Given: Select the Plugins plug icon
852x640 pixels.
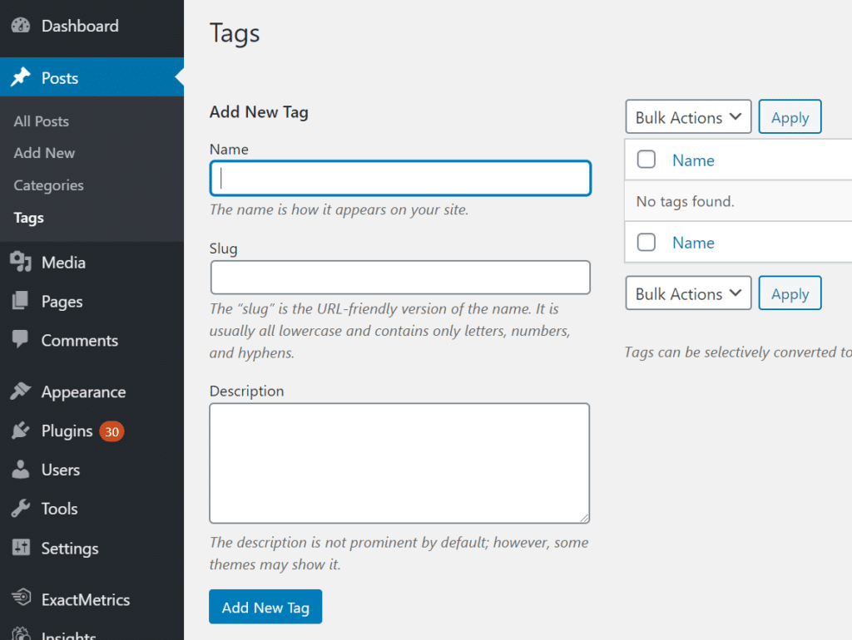Looking at the screenshot, I should point(20,431).
